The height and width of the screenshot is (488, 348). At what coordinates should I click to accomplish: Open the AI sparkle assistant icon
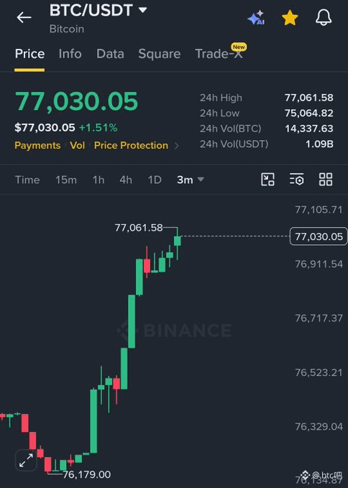256,17
